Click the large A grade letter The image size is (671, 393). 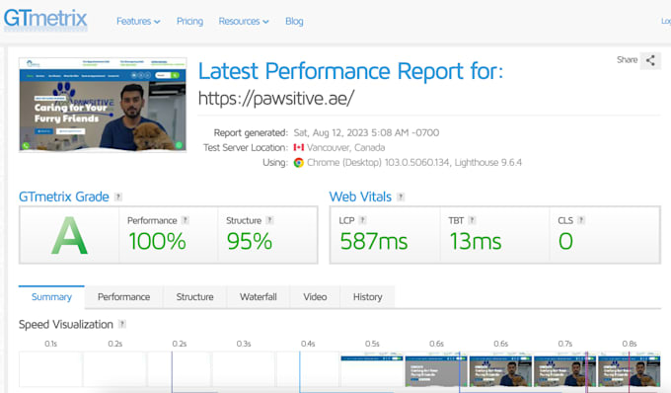(x=69, y=235)
